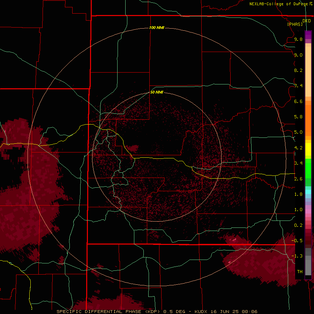314x314 pixels.
Task: Click the yellow segment of the color bar
Action: (308, 149)
